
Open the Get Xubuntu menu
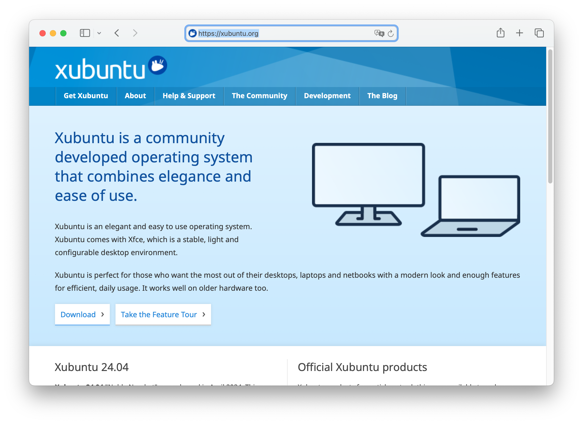coord(86,96)
